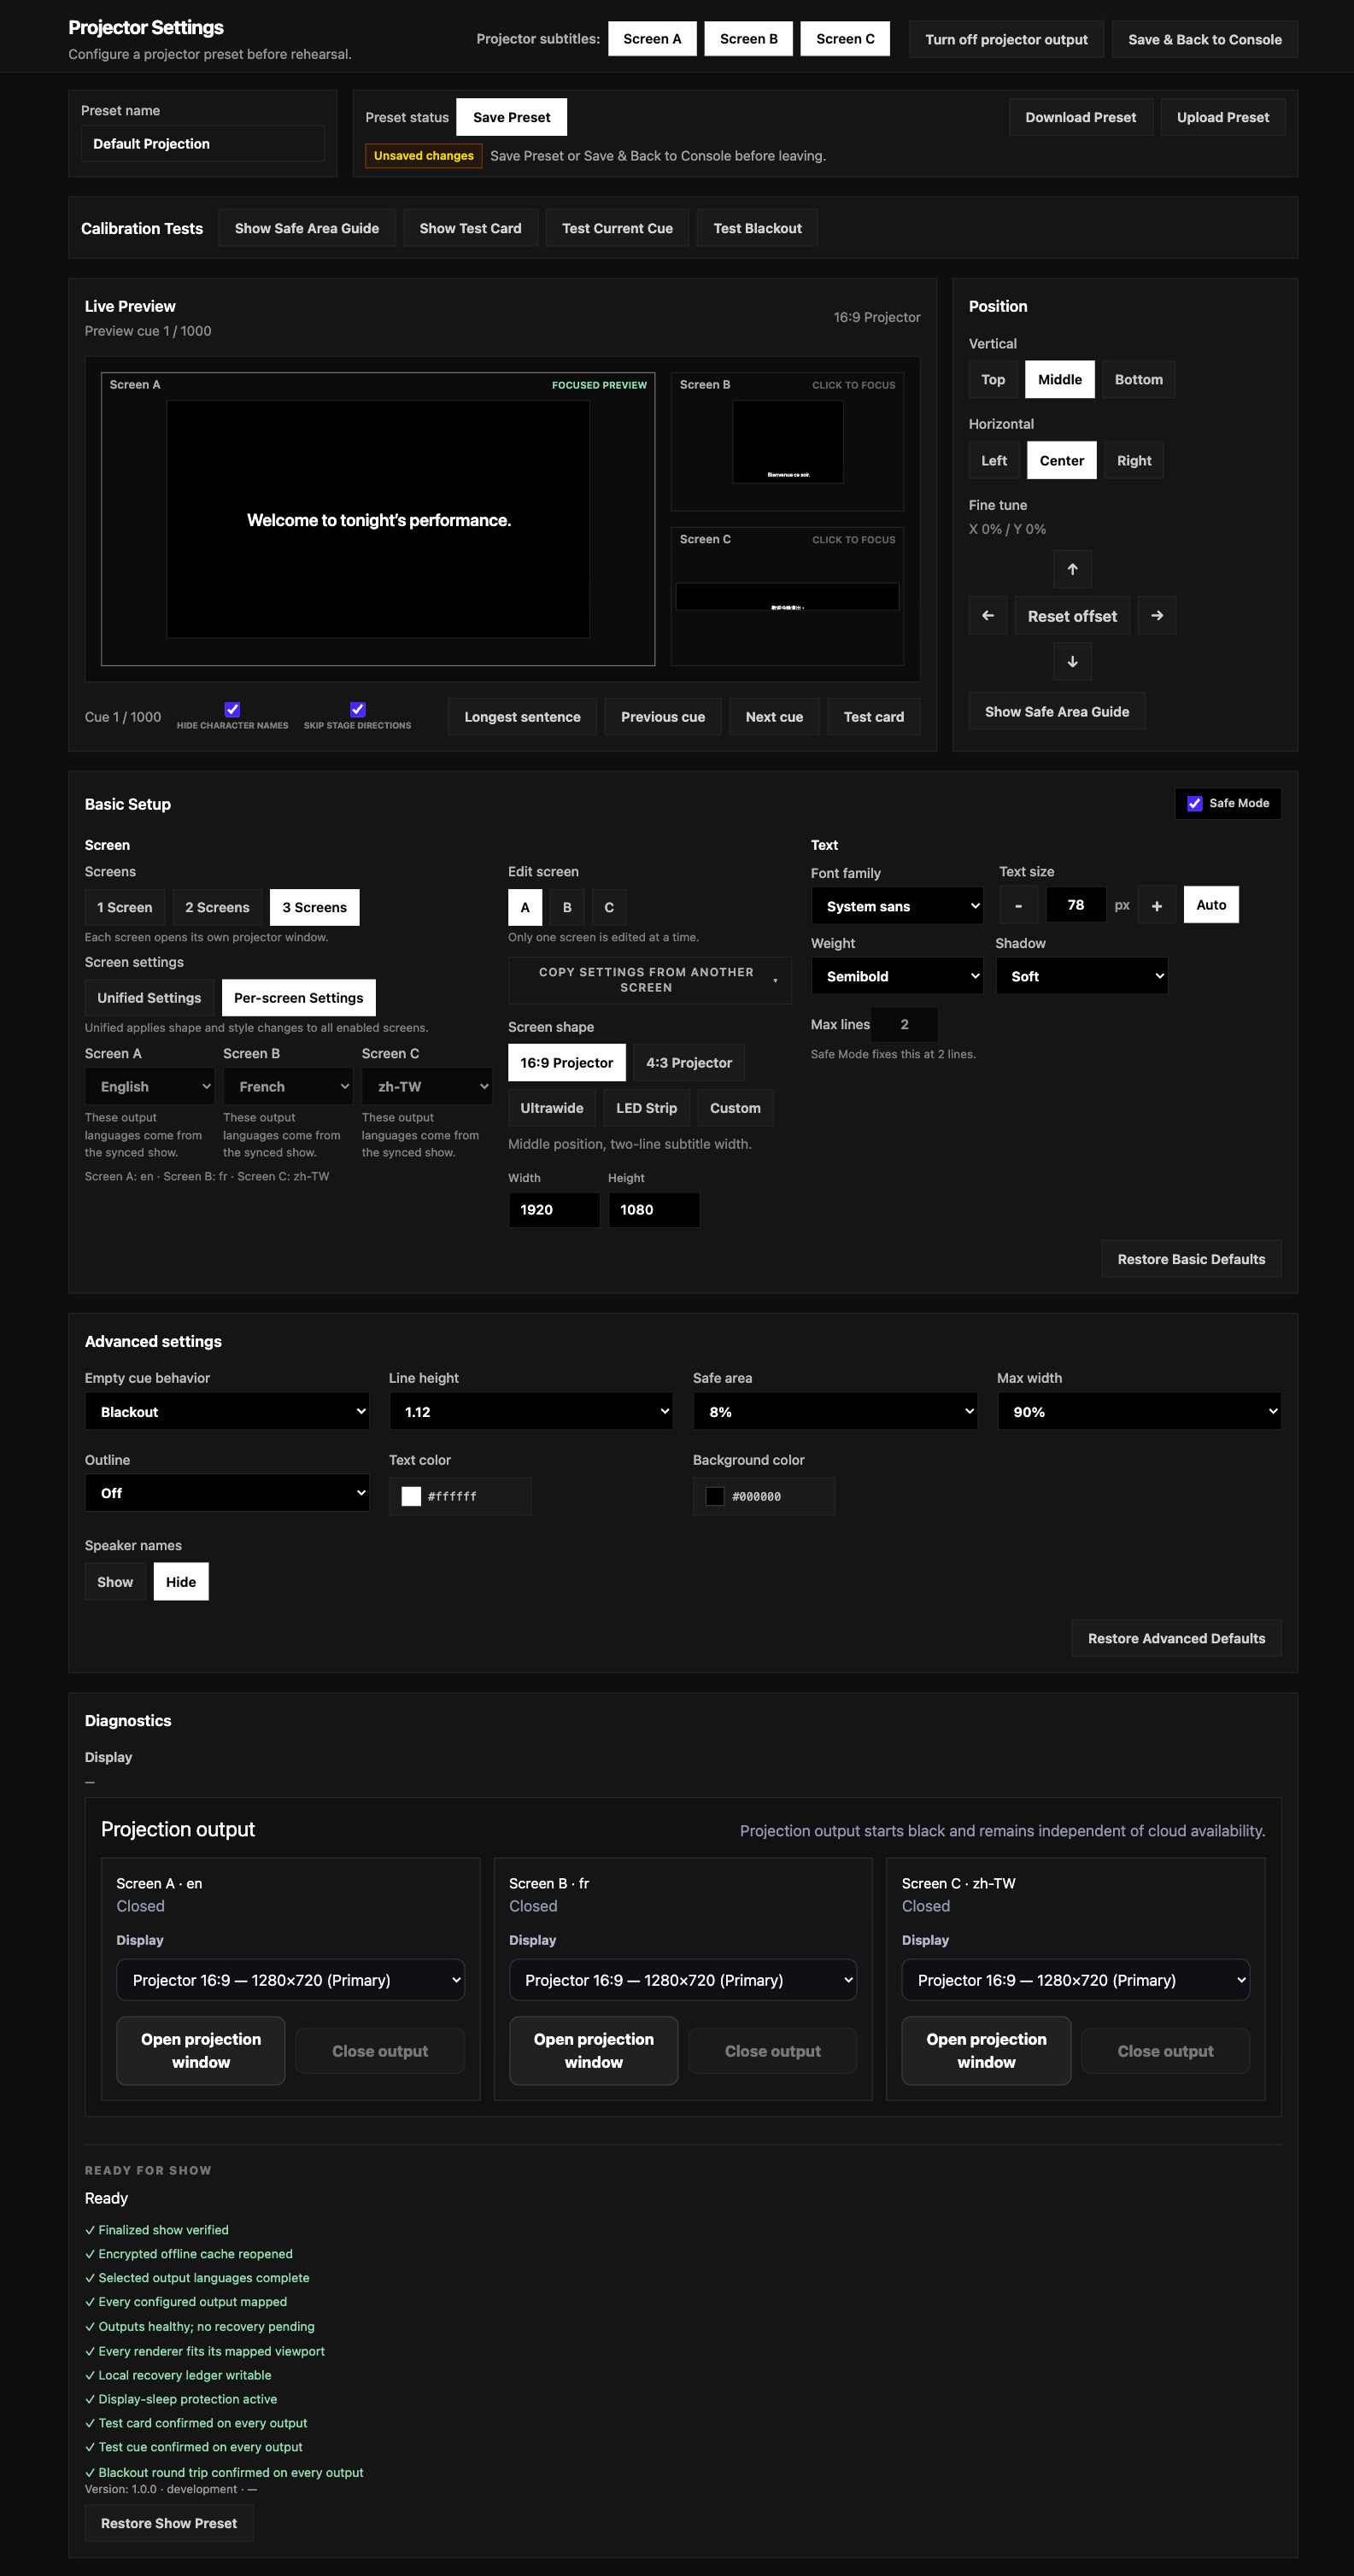The width and height of the screenshot is (1354, 2576).
Task: Turn off projector output
Action: coord(1006,39)
